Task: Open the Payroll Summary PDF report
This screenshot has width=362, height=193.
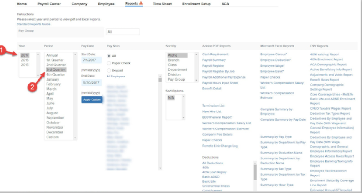Action: (214, 60)
